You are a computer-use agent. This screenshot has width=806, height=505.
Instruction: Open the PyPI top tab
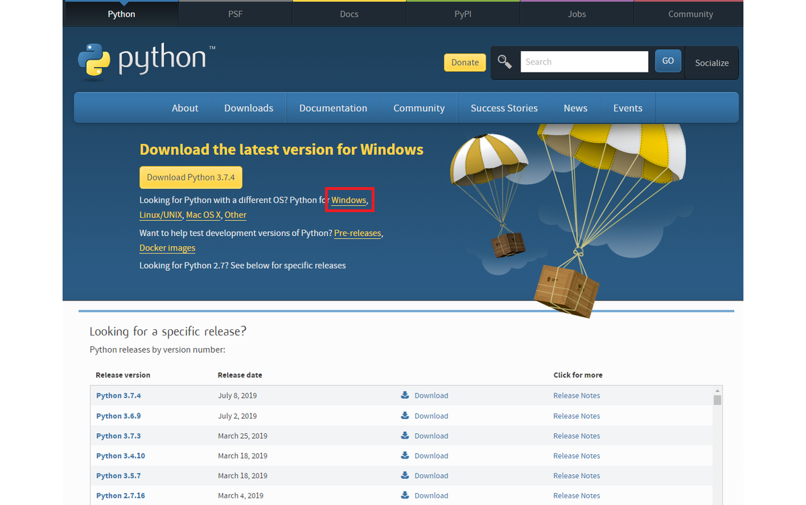click(463, 14)
